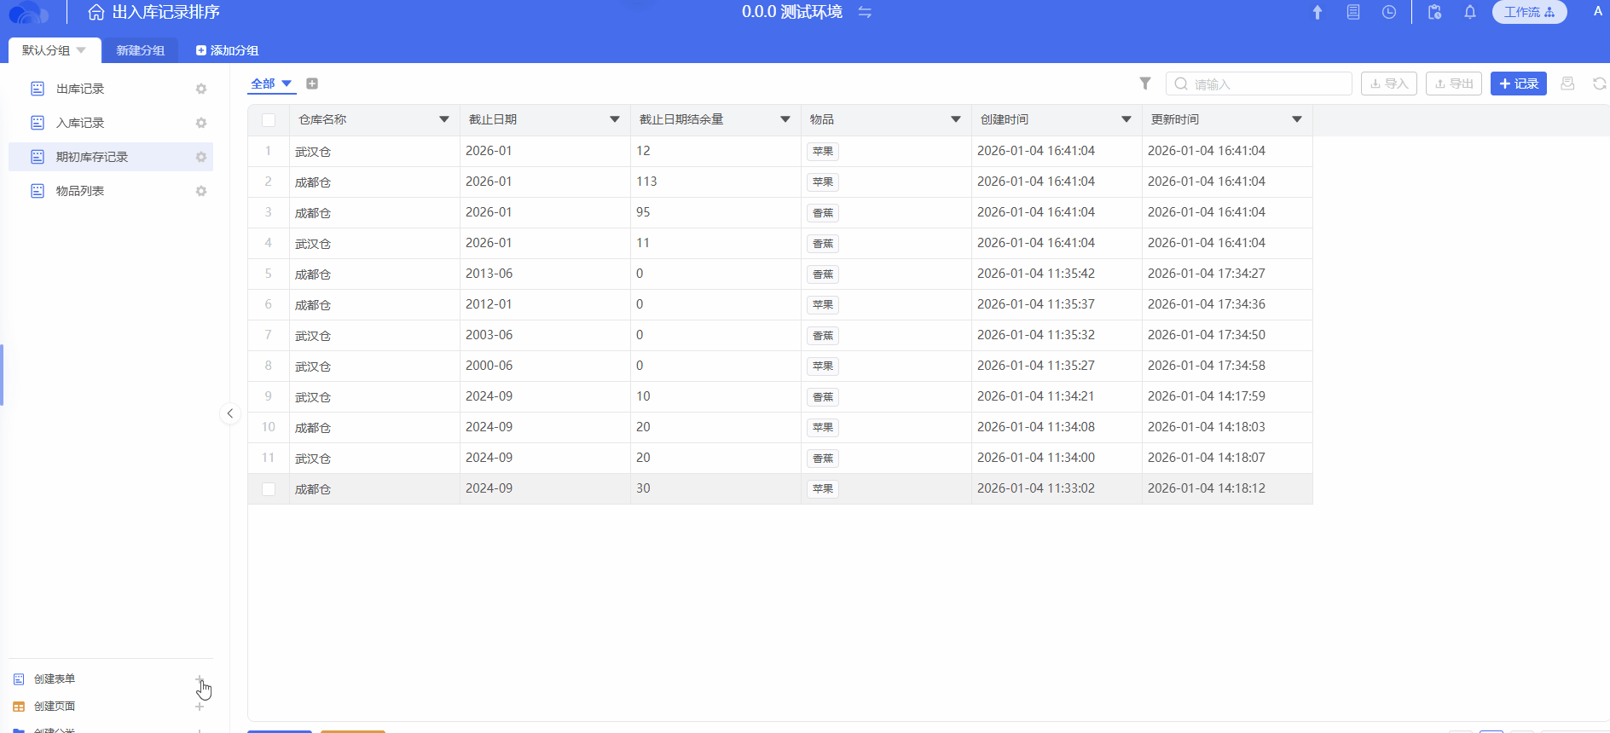
Task: Click the add view plus icon beside 全部
Action: [x=312, y=84]
